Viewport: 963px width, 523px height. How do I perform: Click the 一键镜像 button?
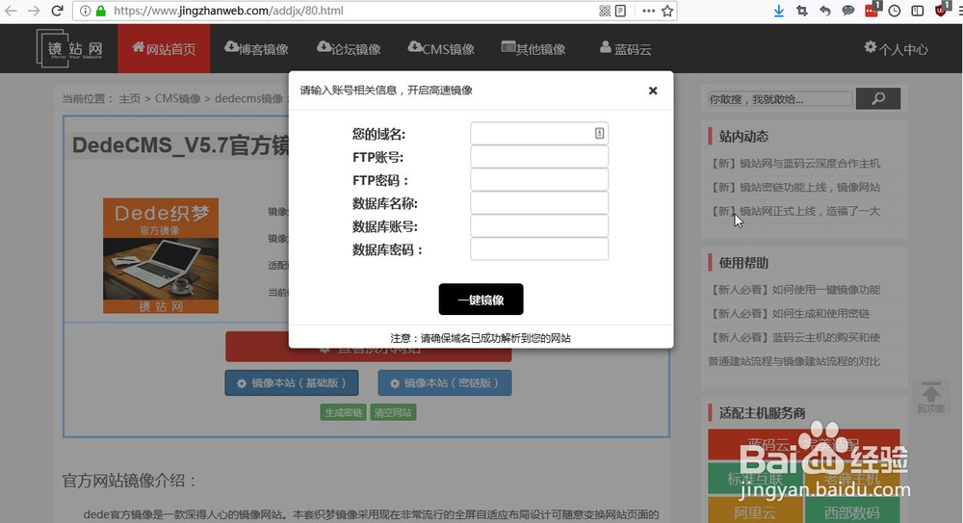(x=481, y=300)
